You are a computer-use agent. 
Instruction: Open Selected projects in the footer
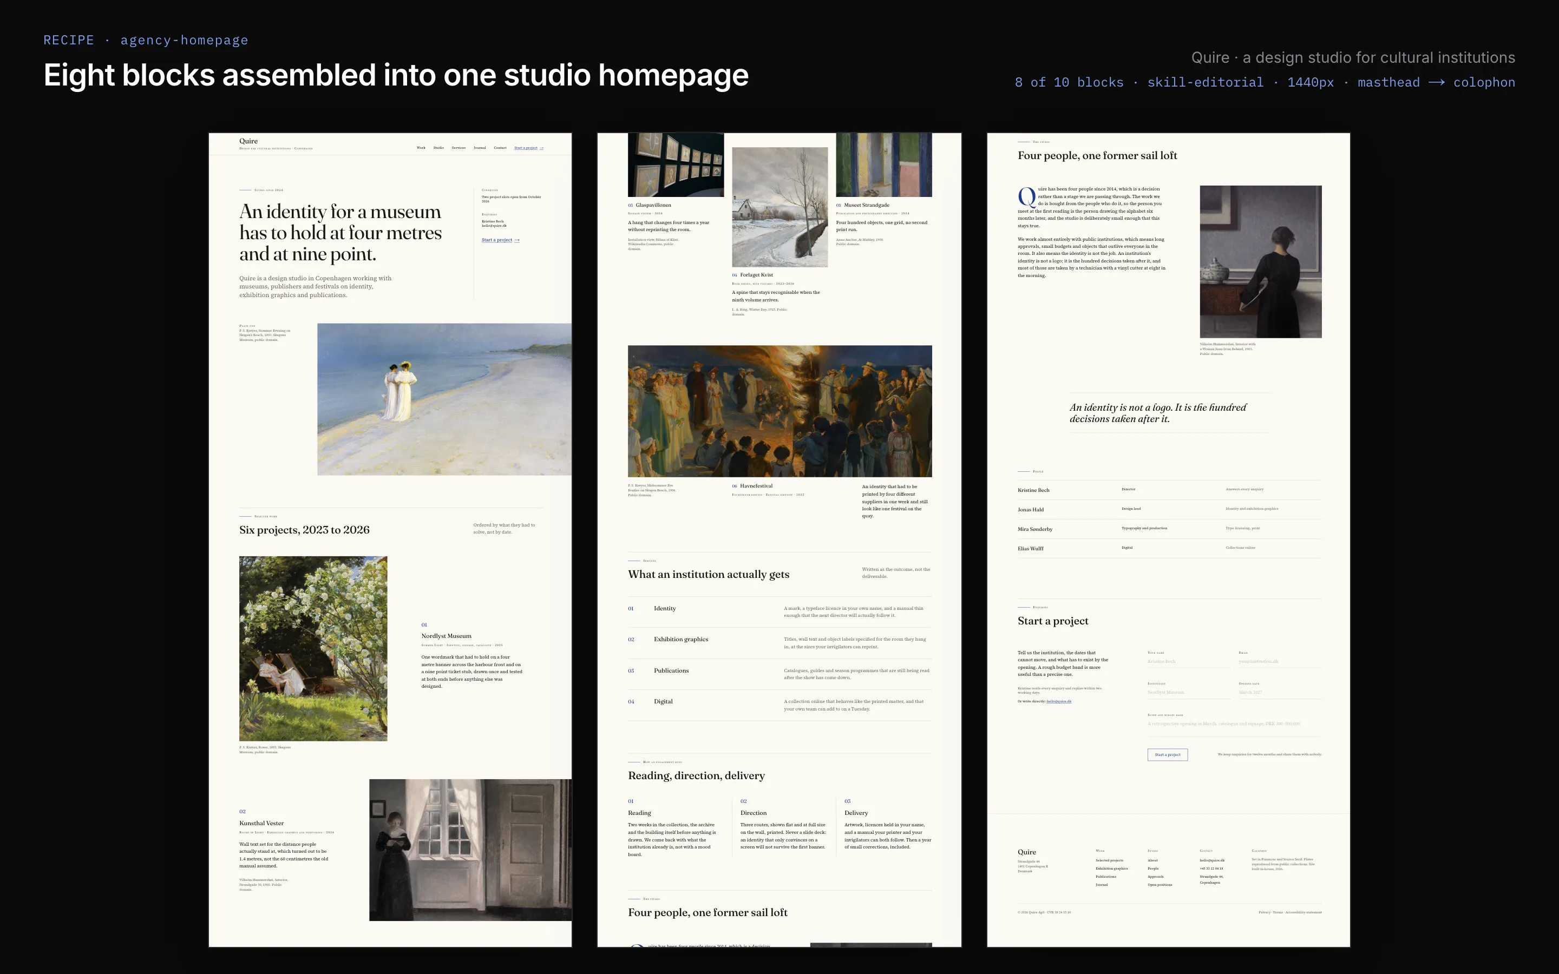(1109, 860)
